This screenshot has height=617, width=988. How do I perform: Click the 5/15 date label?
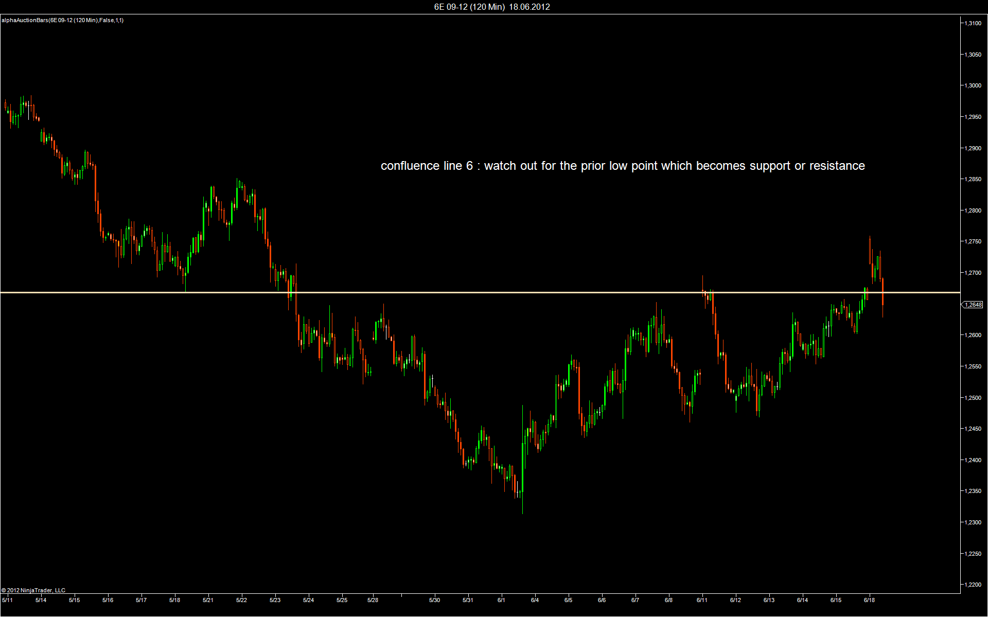click(x=74, y=600)
